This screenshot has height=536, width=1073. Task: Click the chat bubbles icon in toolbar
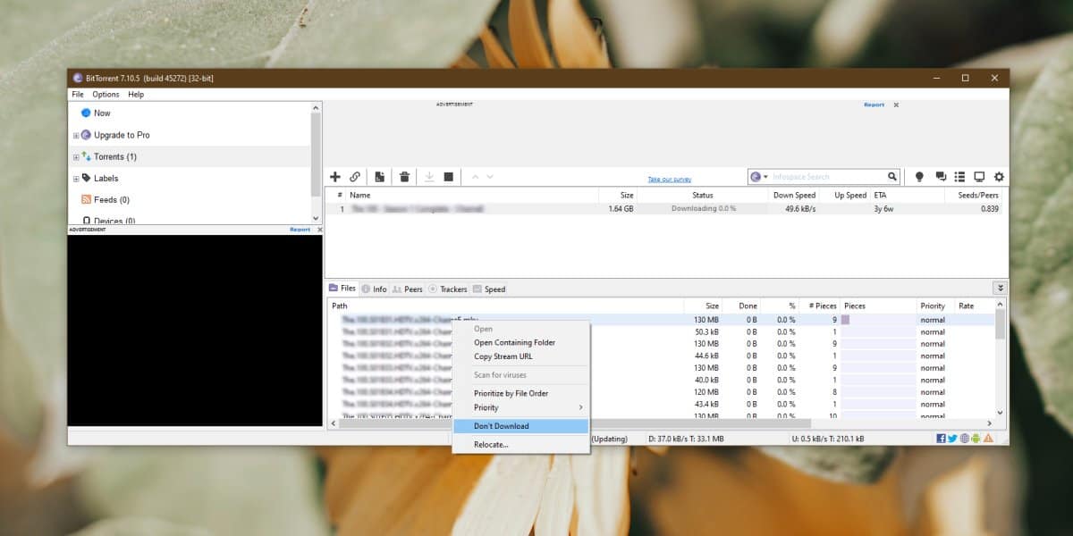(x=940, y=177)
